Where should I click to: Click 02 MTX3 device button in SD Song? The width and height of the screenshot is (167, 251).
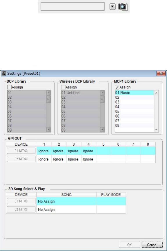[21, 209]
